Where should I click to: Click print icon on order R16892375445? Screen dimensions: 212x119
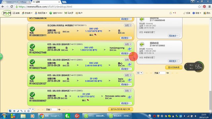[130, 64]
